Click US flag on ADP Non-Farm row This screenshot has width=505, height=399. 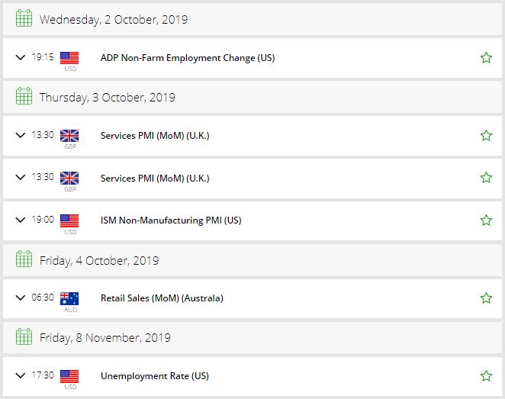pyautogui.click(x=69, y=58)
